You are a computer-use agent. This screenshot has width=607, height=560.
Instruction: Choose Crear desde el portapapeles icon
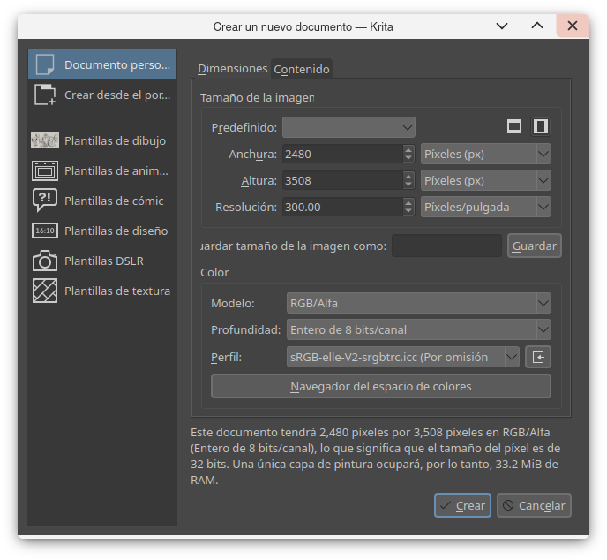click(45, 95)
